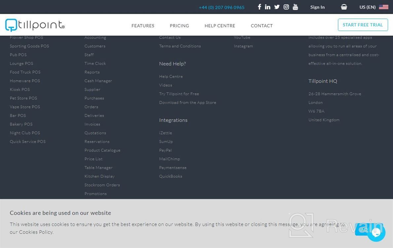393x248 pixels.
Task: Open the Purchases link
Action: click(94, 98)
